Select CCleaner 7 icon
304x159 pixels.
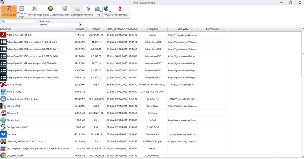(x=3, y=113)
